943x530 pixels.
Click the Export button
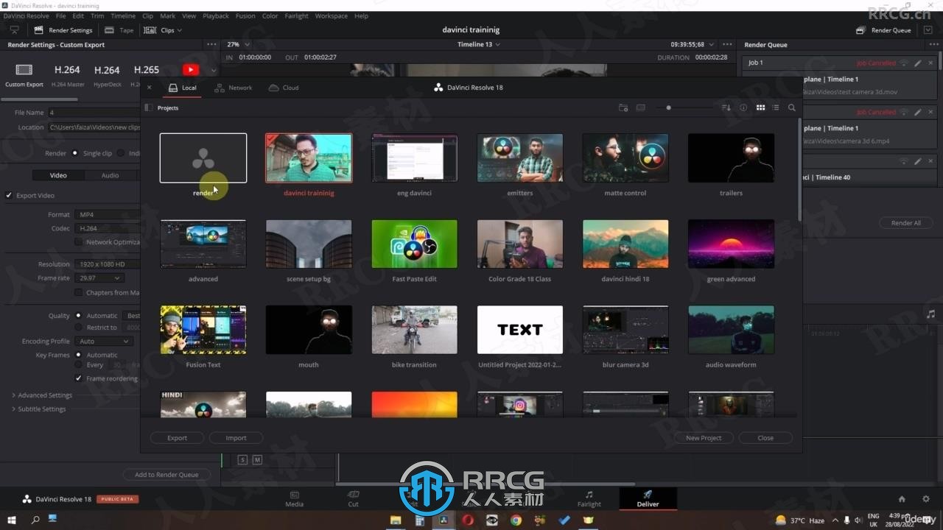(177, 438)
